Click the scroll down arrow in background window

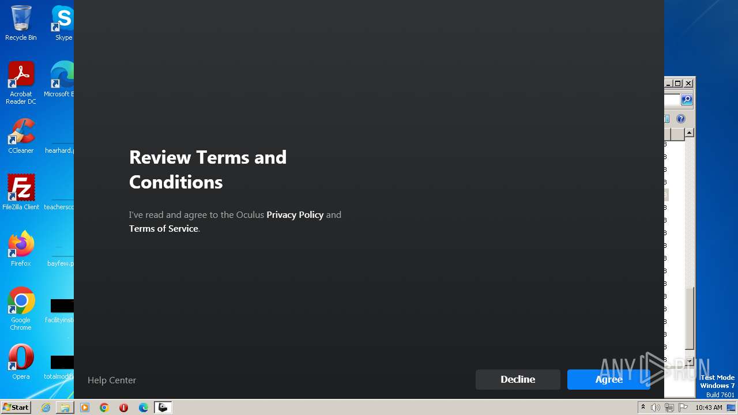689,361
